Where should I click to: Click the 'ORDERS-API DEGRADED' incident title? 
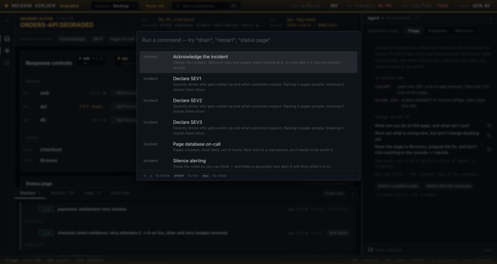click(57, 25)
